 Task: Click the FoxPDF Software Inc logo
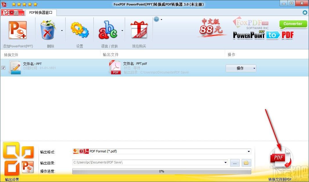(251, 23)
